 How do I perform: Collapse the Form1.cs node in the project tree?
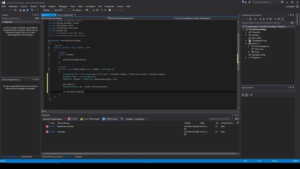tap(246, 44)
